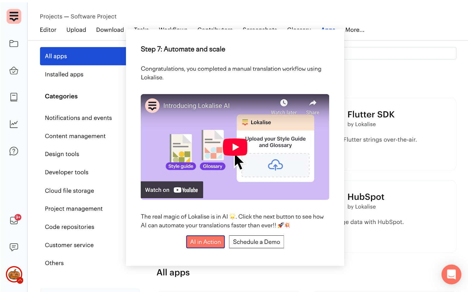Open the glossary book icon in sidebar
This screenshot has height=292, width=468.
[x=14, y=97]
